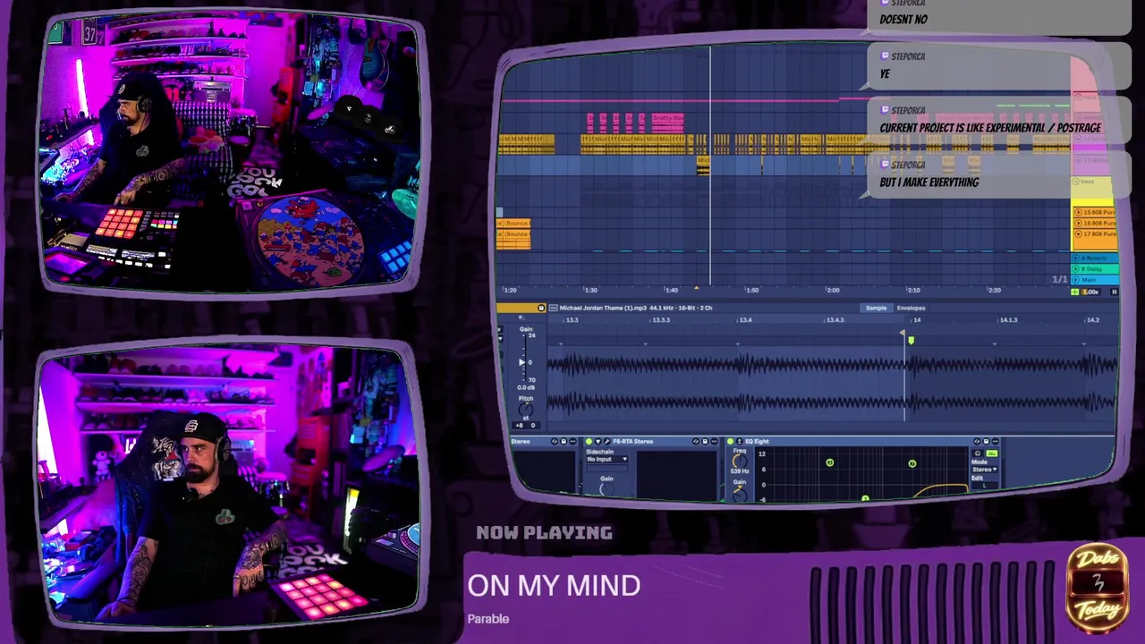Toggle EQ Eight headphone audition mode
Screen dimensions: 1145x644
click(978, 453)
